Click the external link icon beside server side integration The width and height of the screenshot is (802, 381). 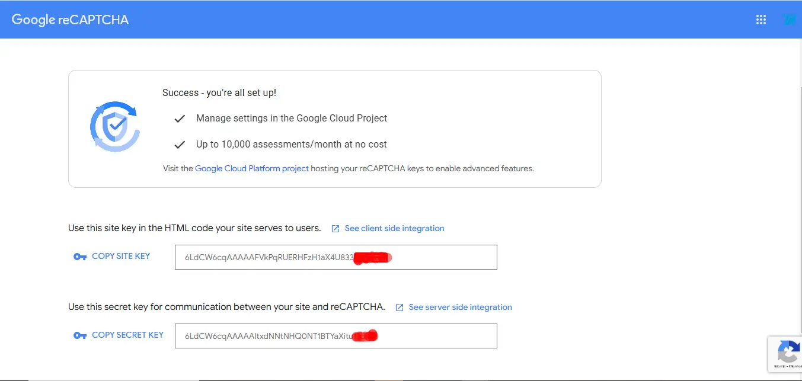pyautogui.click(x=400, y=308)
